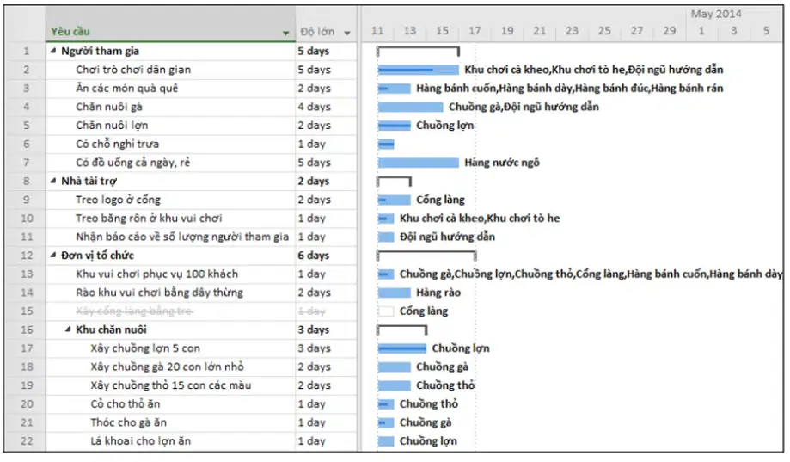Select task Nhận báo cáo về số lượng người tham gia
Viewport: 790px width, 462px height.
pos(182,237)
